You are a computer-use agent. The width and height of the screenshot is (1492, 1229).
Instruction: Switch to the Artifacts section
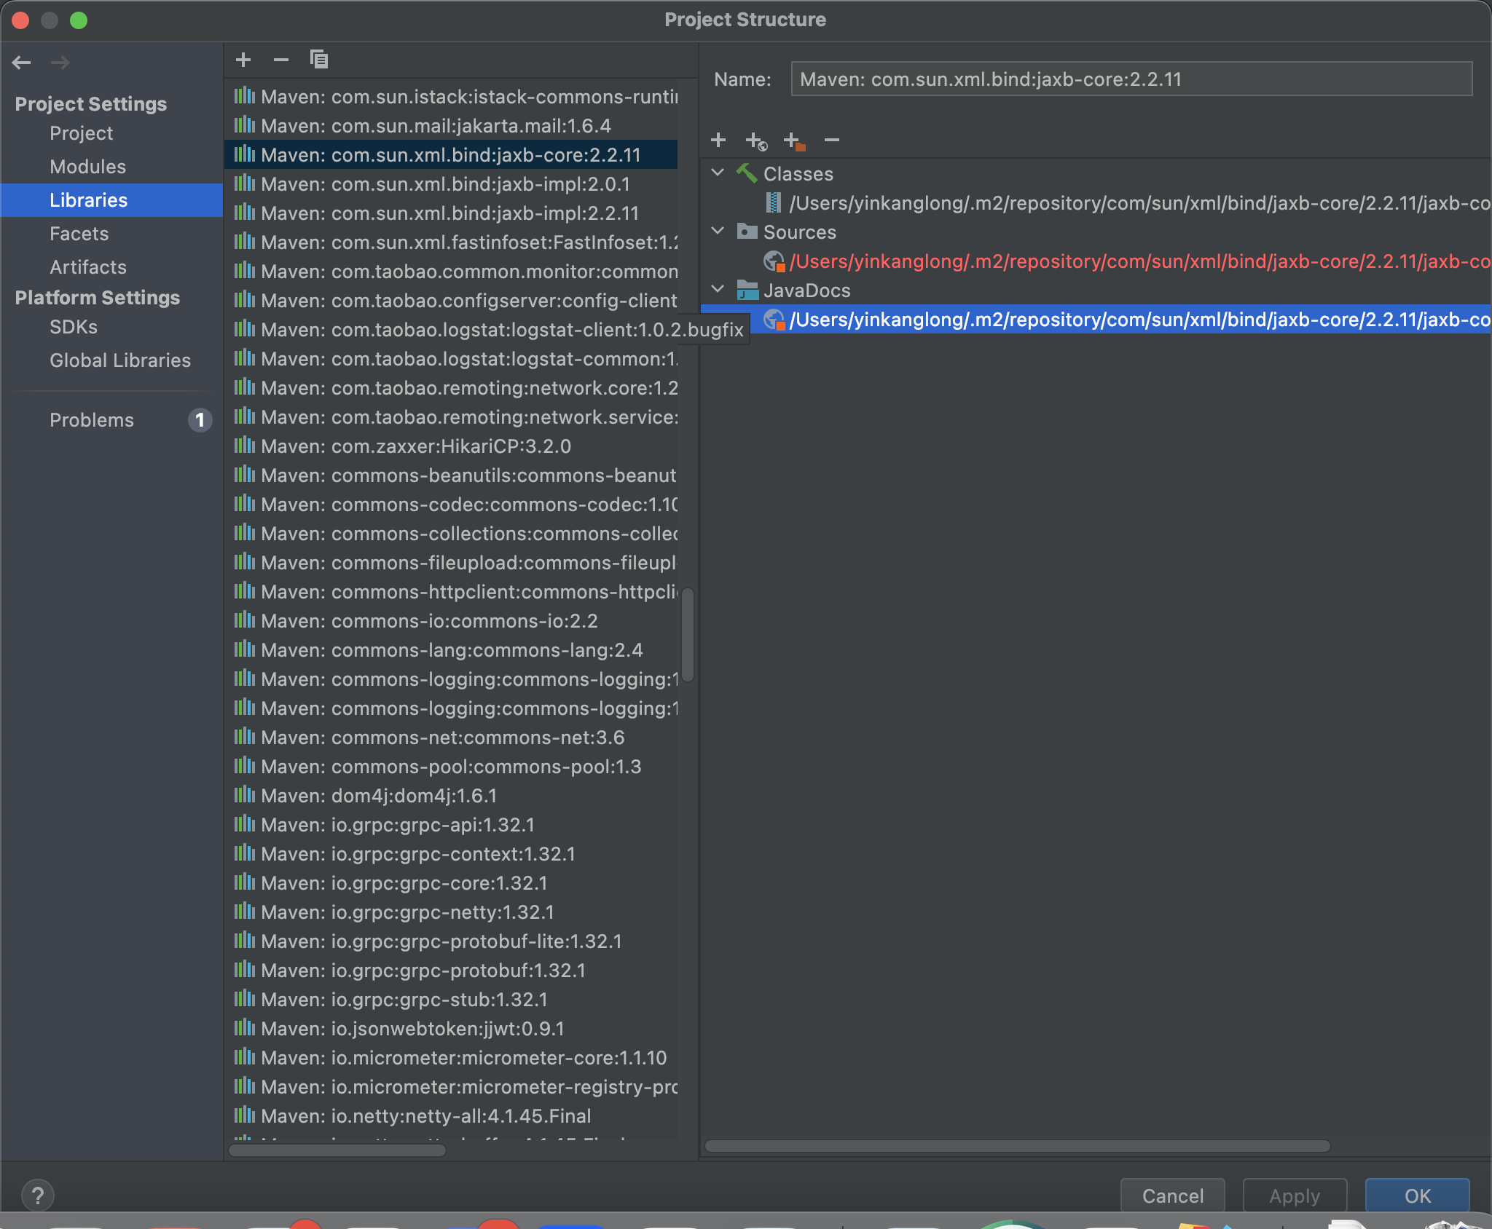point(87,267)
